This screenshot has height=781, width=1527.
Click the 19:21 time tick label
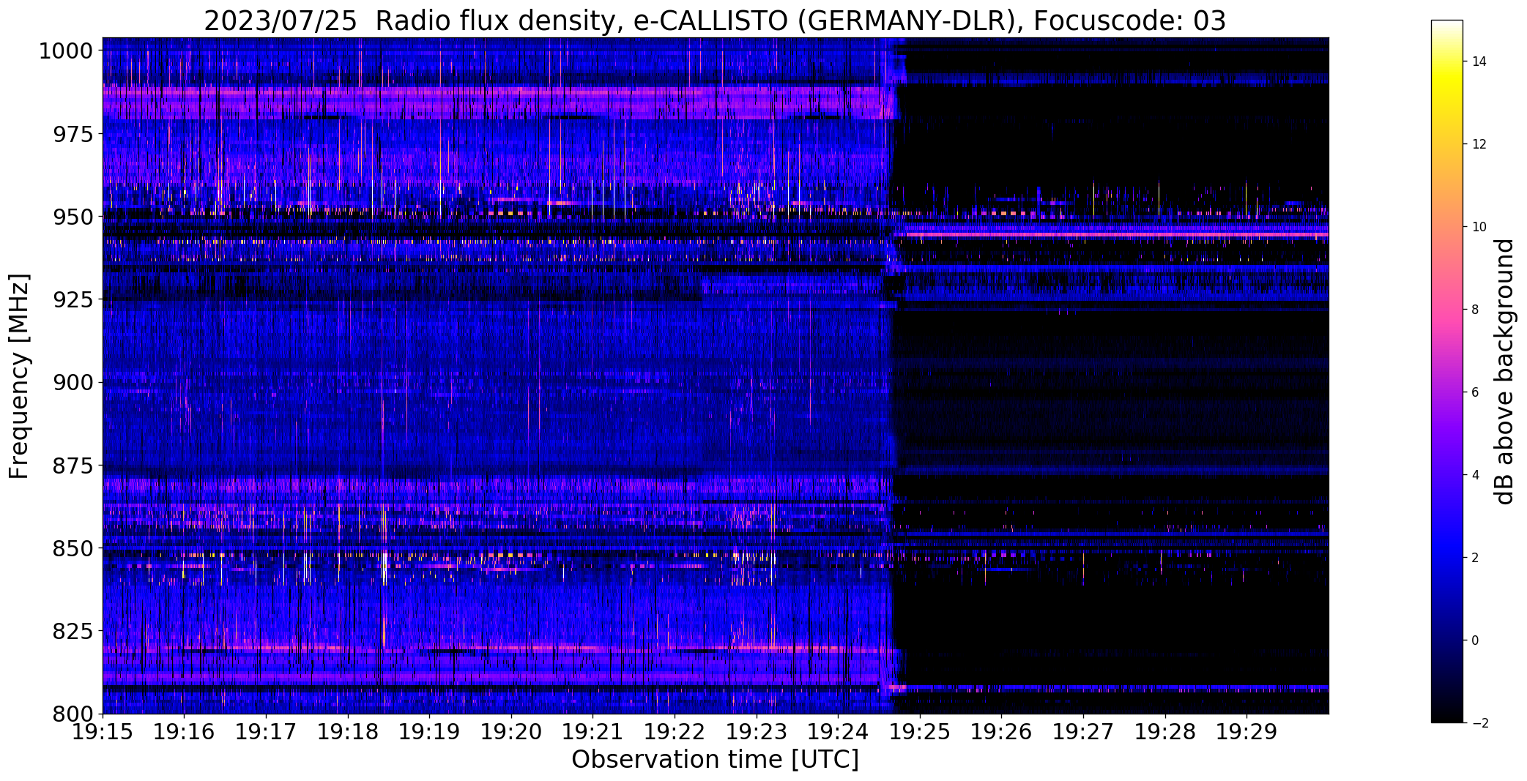point(593,731)
